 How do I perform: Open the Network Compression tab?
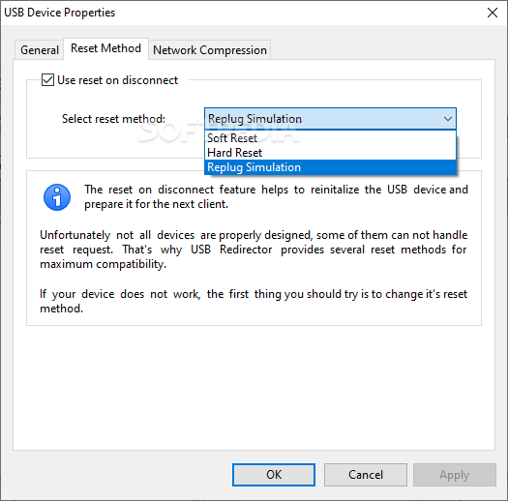(210, 50)
